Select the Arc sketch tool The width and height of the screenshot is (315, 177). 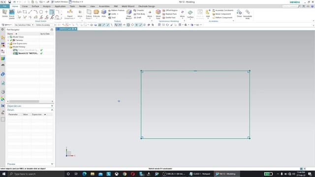[35, 12]
